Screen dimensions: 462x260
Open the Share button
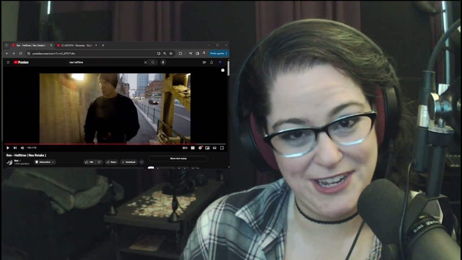click(x=111, y=162)
